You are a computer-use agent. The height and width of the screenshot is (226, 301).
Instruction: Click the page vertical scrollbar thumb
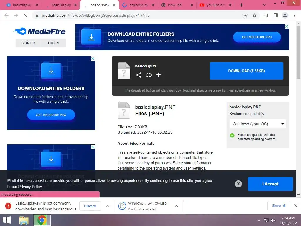point(298,52)
